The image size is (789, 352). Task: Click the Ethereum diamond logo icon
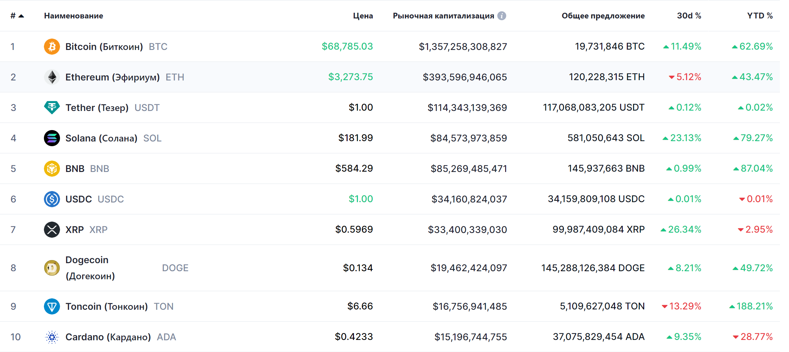pos(52,77)
